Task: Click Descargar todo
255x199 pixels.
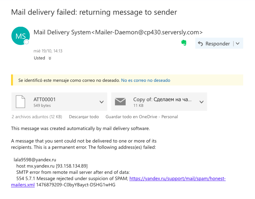Action: pos(84,117)
